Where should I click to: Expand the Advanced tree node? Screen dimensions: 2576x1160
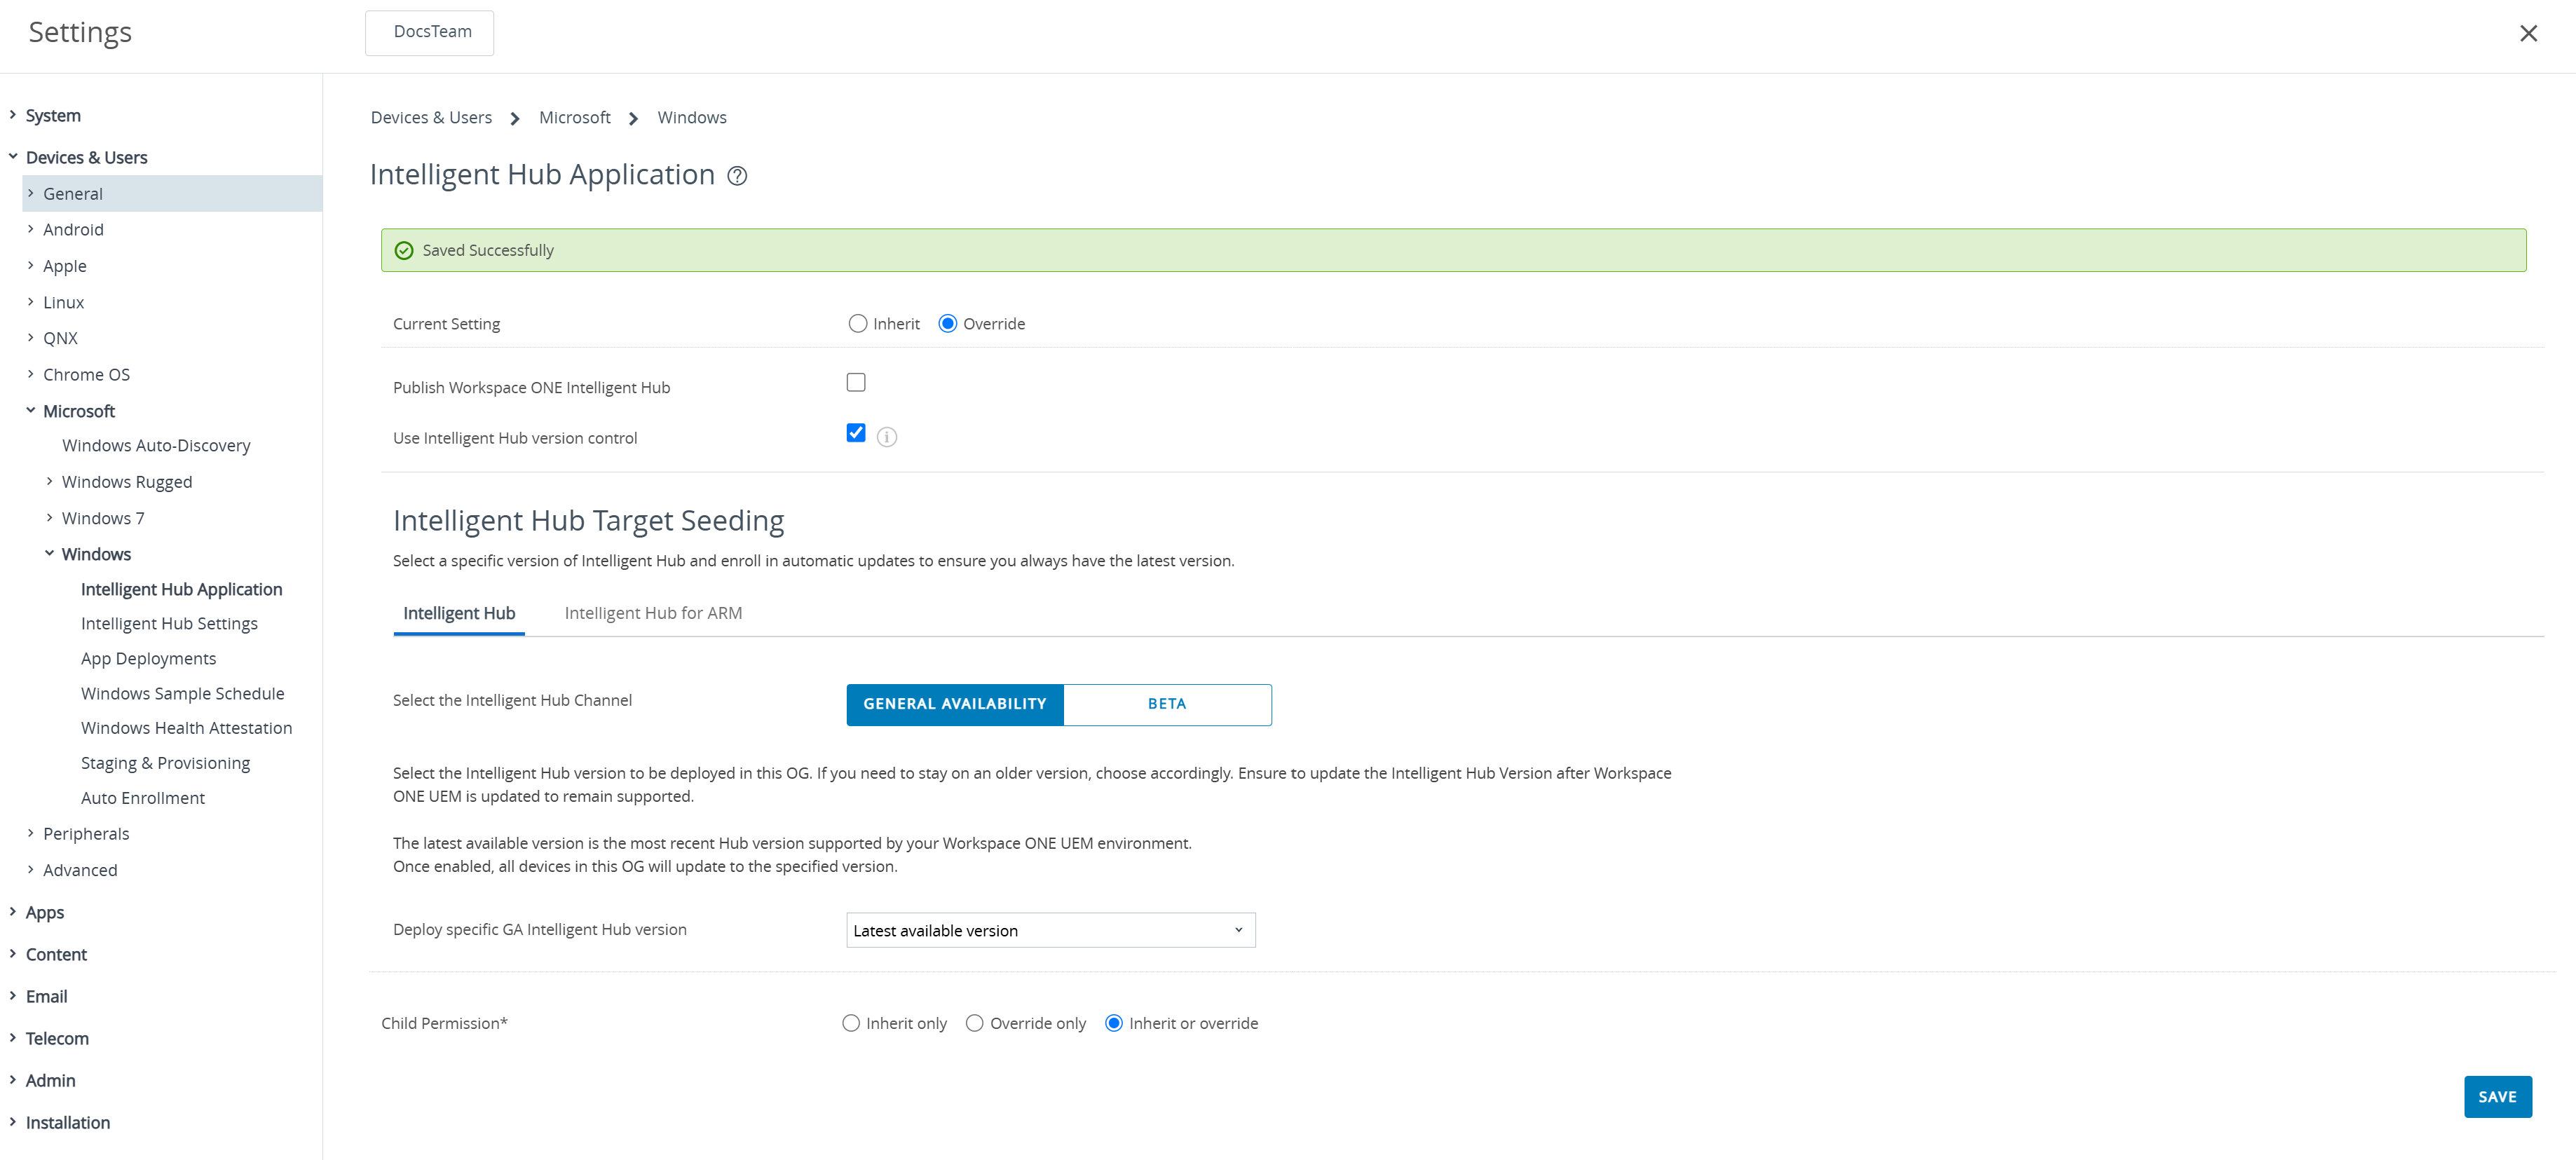point(30,870)
